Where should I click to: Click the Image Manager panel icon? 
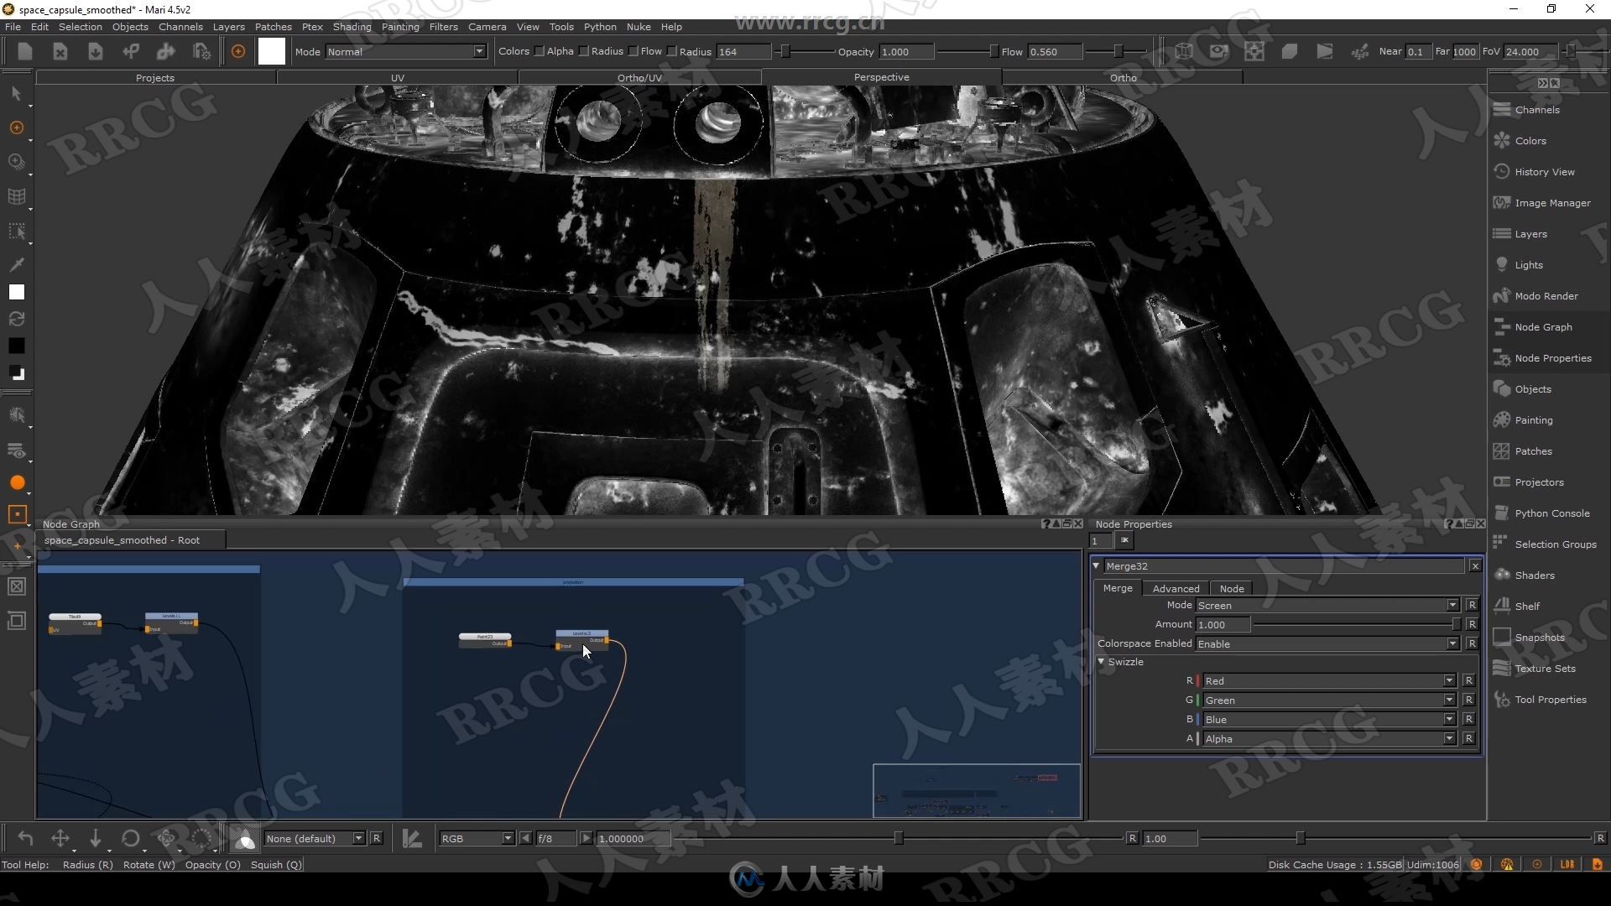tap(1503, 202)
